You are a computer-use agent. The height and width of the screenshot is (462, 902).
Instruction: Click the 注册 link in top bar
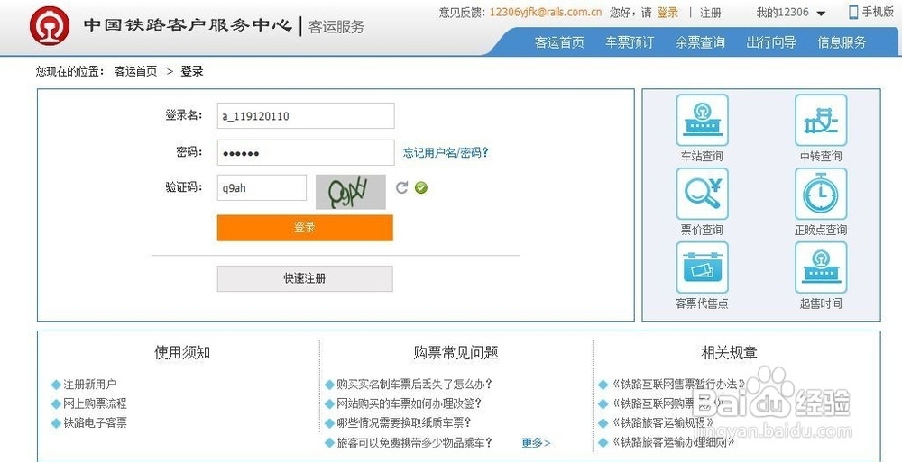(x=711, y=13)
